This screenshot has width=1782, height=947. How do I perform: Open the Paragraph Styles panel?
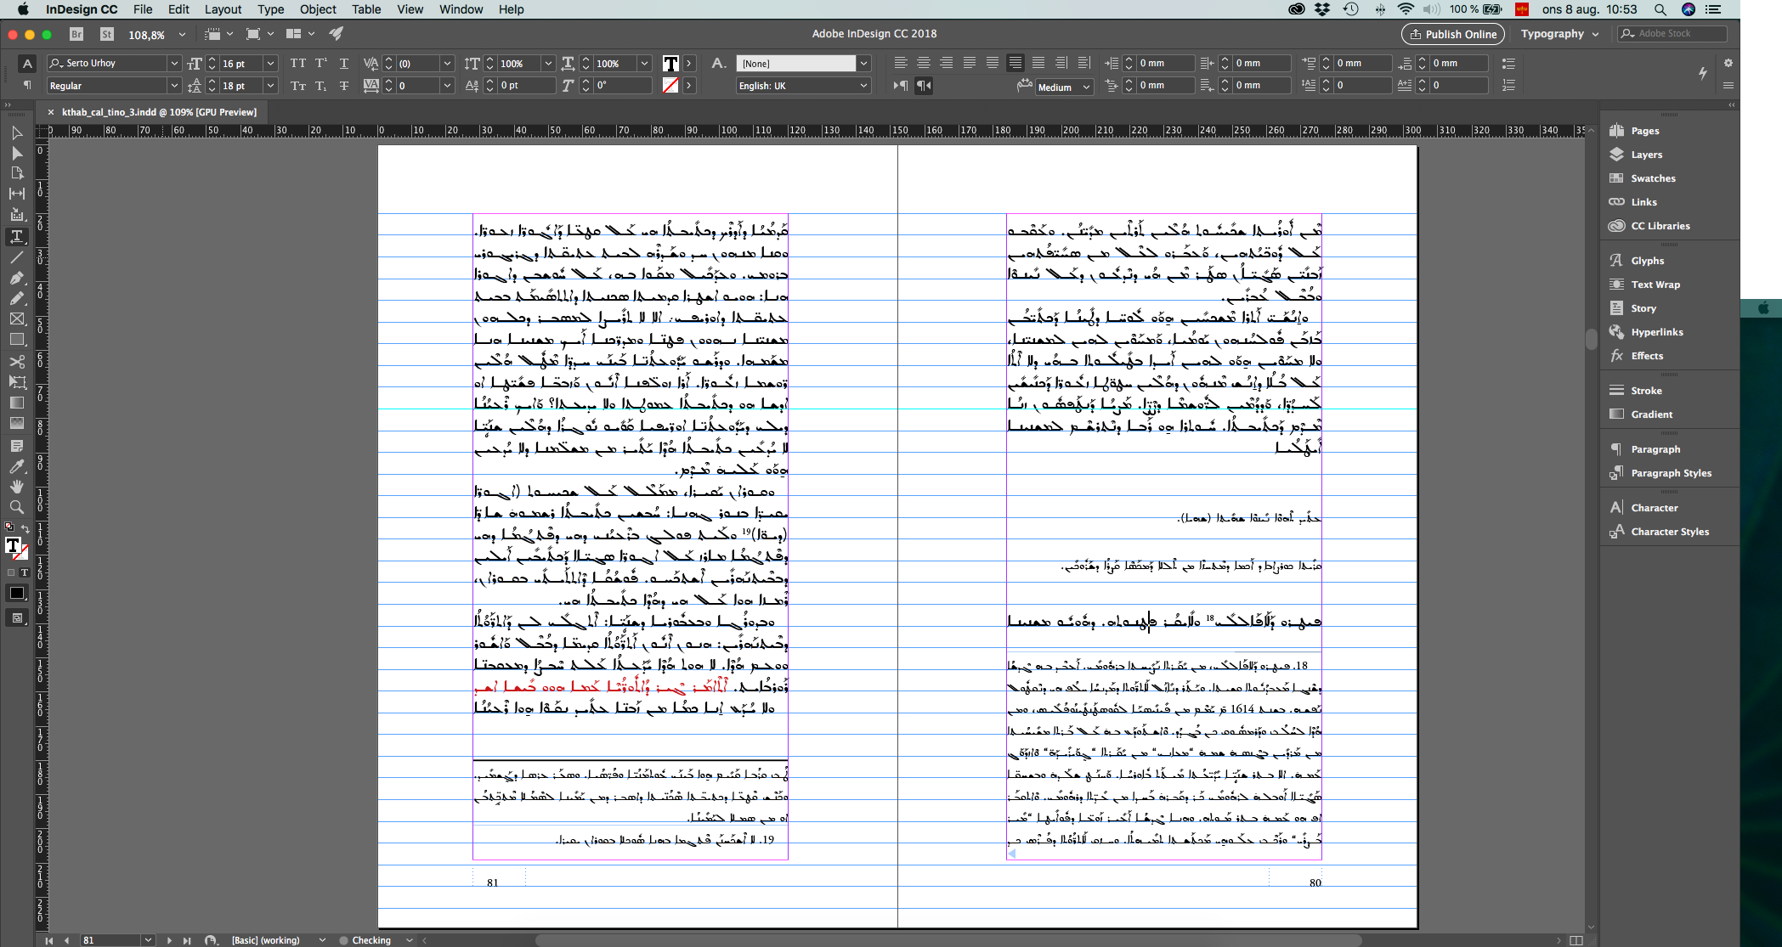click(1671, 473)
